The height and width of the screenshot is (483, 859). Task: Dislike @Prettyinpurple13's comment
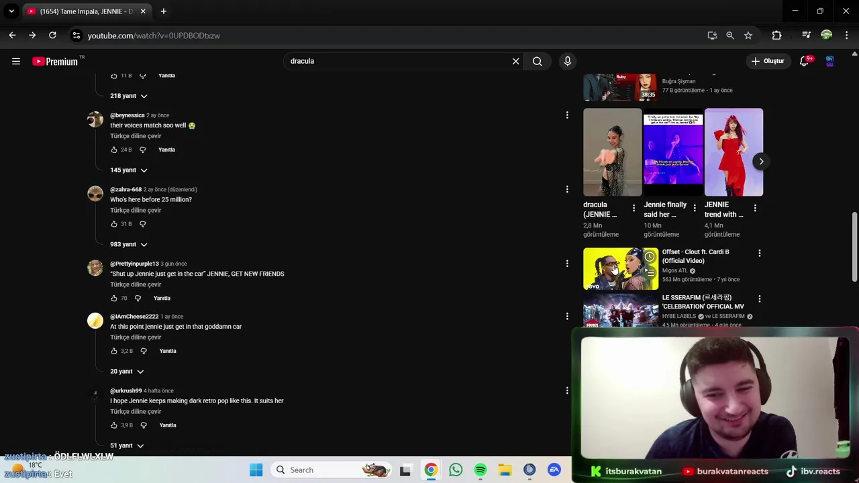click(138, 298)
